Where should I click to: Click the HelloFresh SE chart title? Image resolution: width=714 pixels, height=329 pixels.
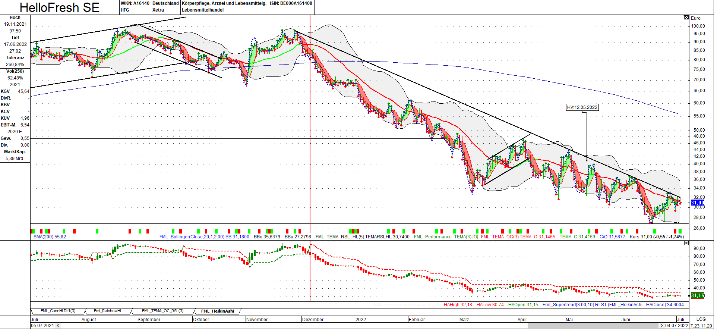click(60, 7)
